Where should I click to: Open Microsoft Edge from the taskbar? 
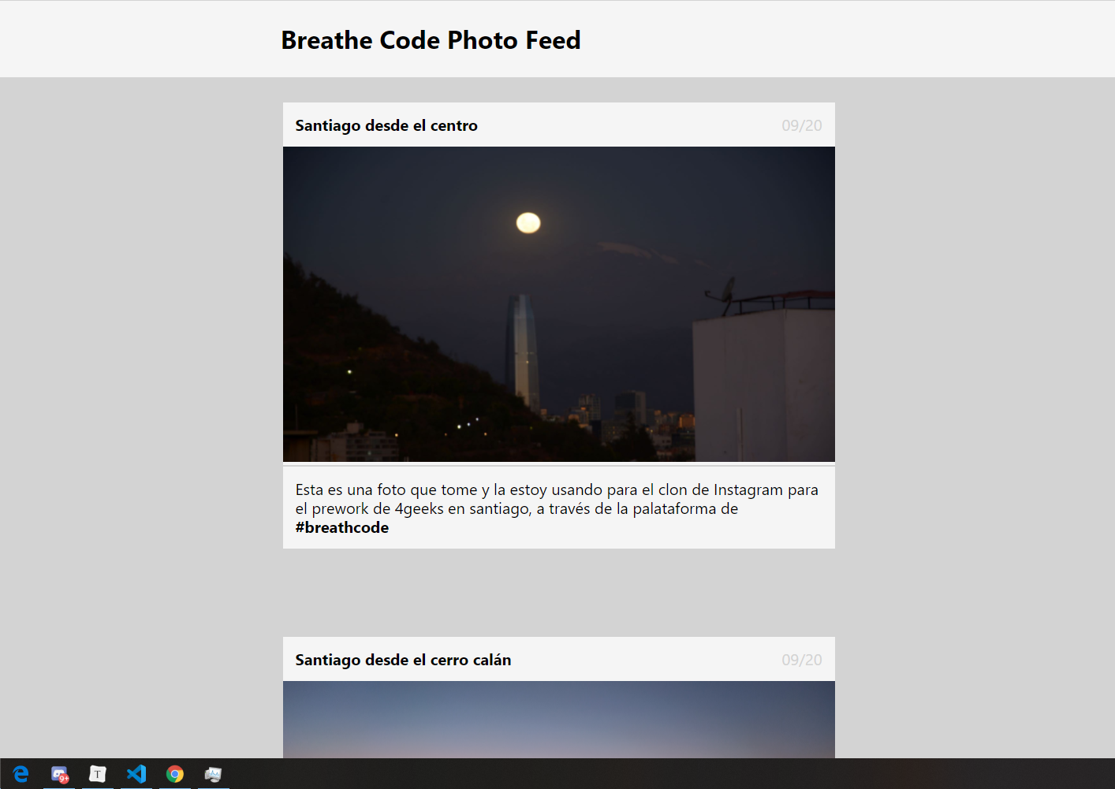[x=21, y=774]
